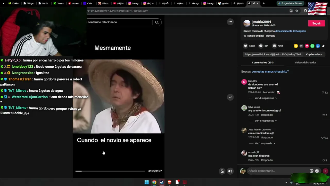Switch to the ElBruto browser tab

click(104, 3)
